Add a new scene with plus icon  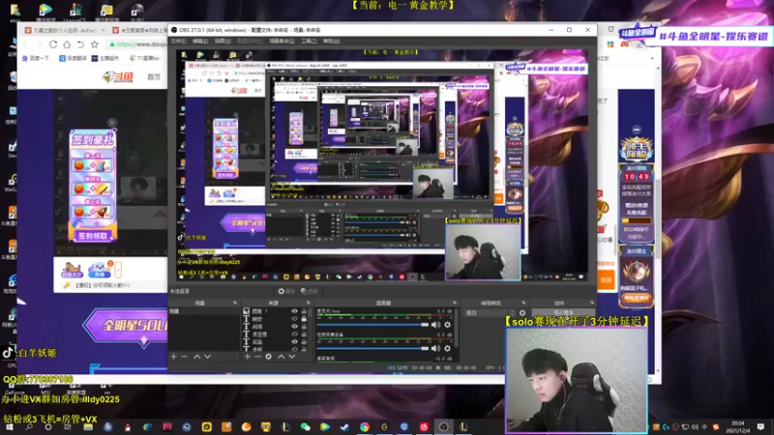coord(174,356)
